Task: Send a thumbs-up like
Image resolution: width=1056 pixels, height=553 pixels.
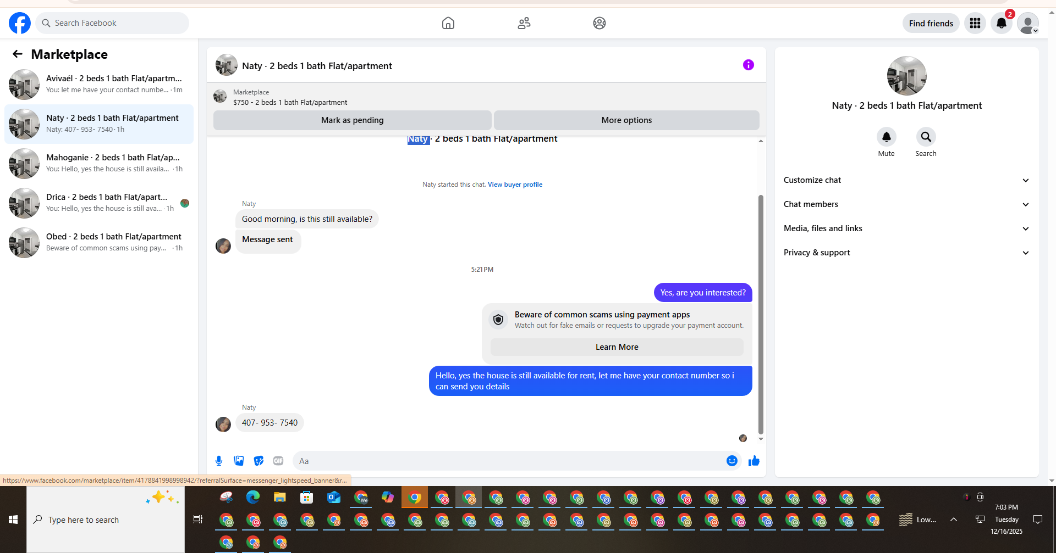Action: 754,461
